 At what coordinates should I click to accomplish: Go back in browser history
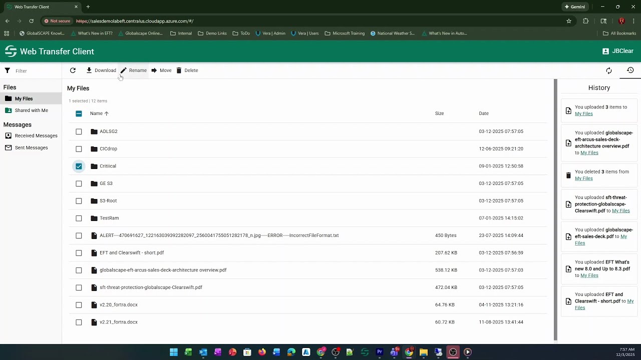point(7,21)
